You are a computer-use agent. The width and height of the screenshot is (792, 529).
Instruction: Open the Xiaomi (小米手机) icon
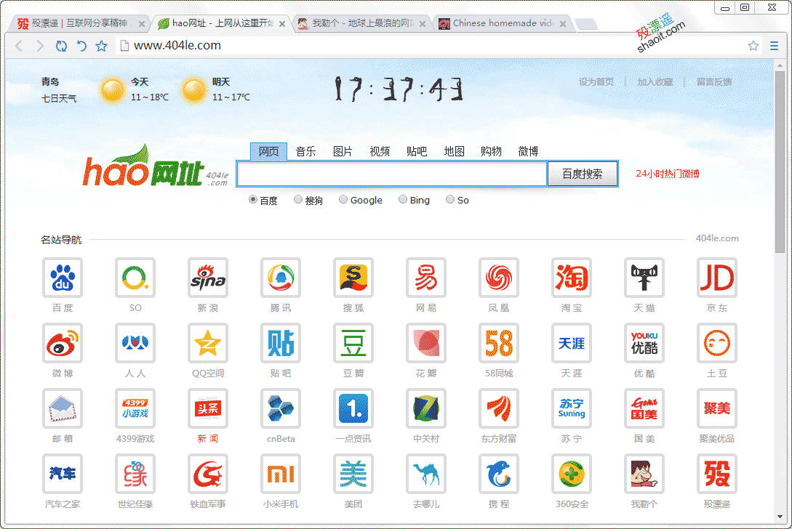point(280,474)
